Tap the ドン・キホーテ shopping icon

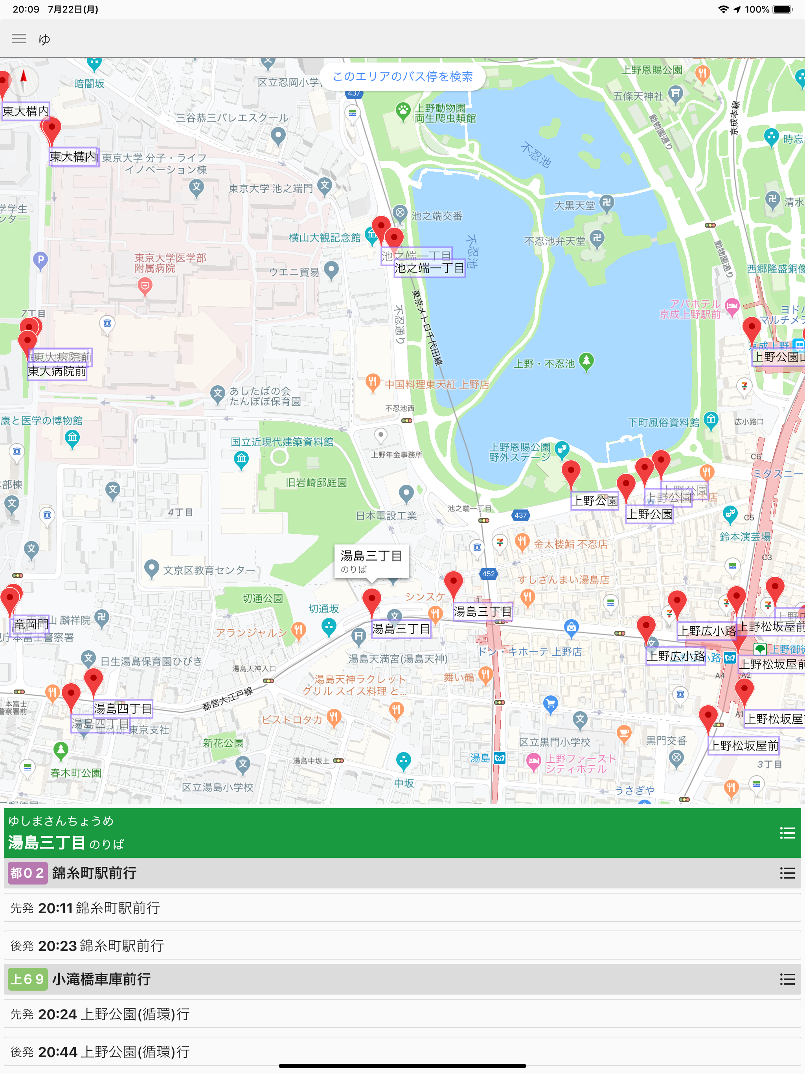572,628
